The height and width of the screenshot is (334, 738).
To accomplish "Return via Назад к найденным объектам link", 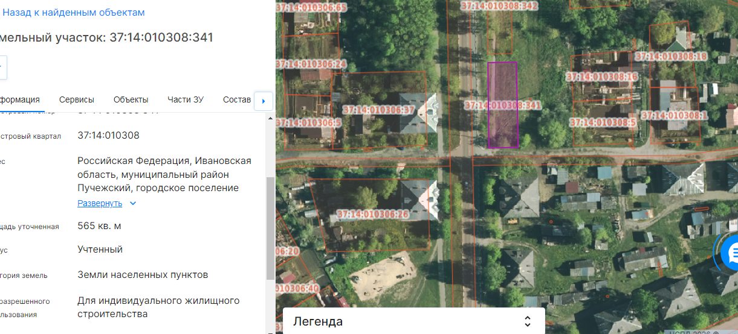I will click(x=73, y=12).
